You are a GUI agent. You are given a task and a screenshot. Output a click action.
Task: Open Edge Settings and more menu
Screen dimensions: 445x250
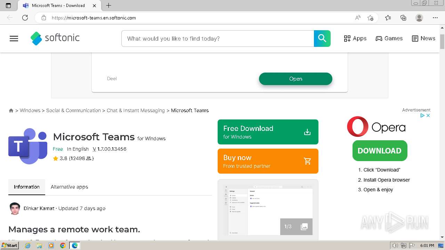tap(435, 18)
